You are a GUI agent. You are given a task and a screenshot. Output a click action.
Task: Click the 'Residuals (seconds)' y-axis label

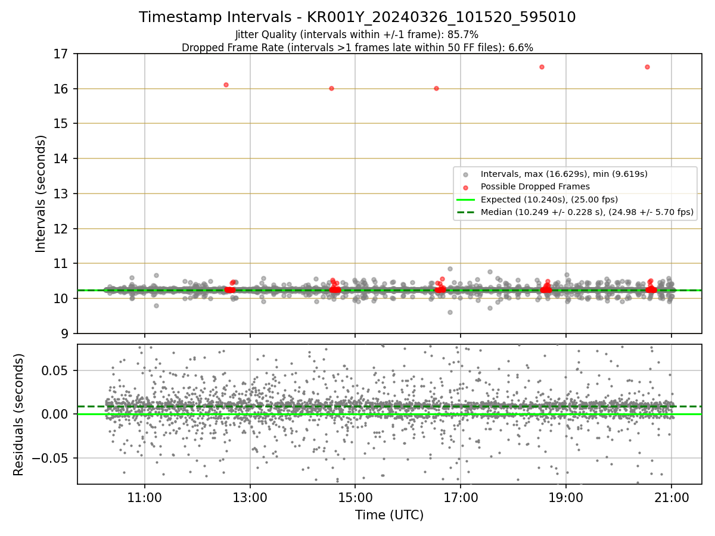[19, 415]
